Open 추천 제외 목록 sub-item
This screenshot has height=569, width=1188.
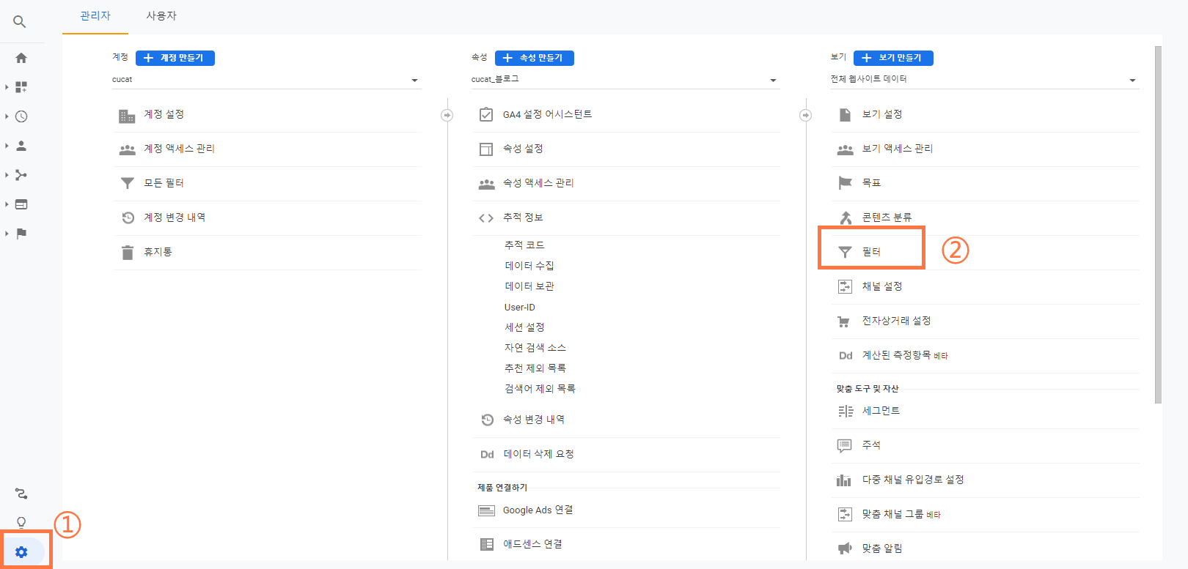click(535, 368)
